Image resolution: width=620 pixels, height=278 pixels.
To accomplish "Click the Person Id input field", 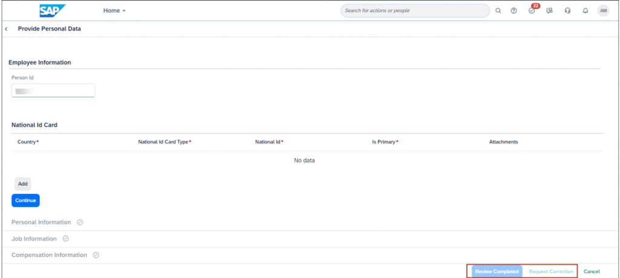I will click(x=53, y=91).
